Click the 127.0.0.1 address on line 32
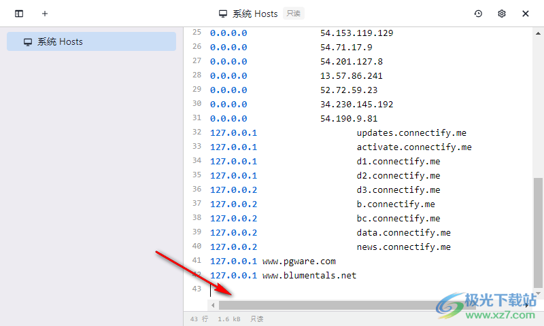The height and width of the screenshot is (326, 544). [x=233, y=133]
